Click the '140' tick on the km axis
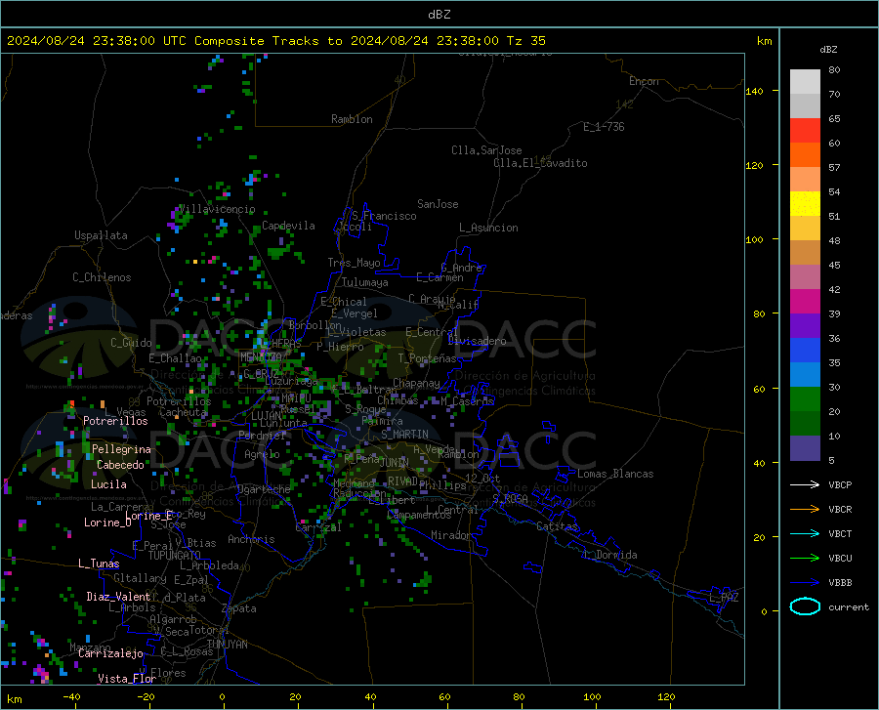 pyautogui.click(x=754, y=91)
